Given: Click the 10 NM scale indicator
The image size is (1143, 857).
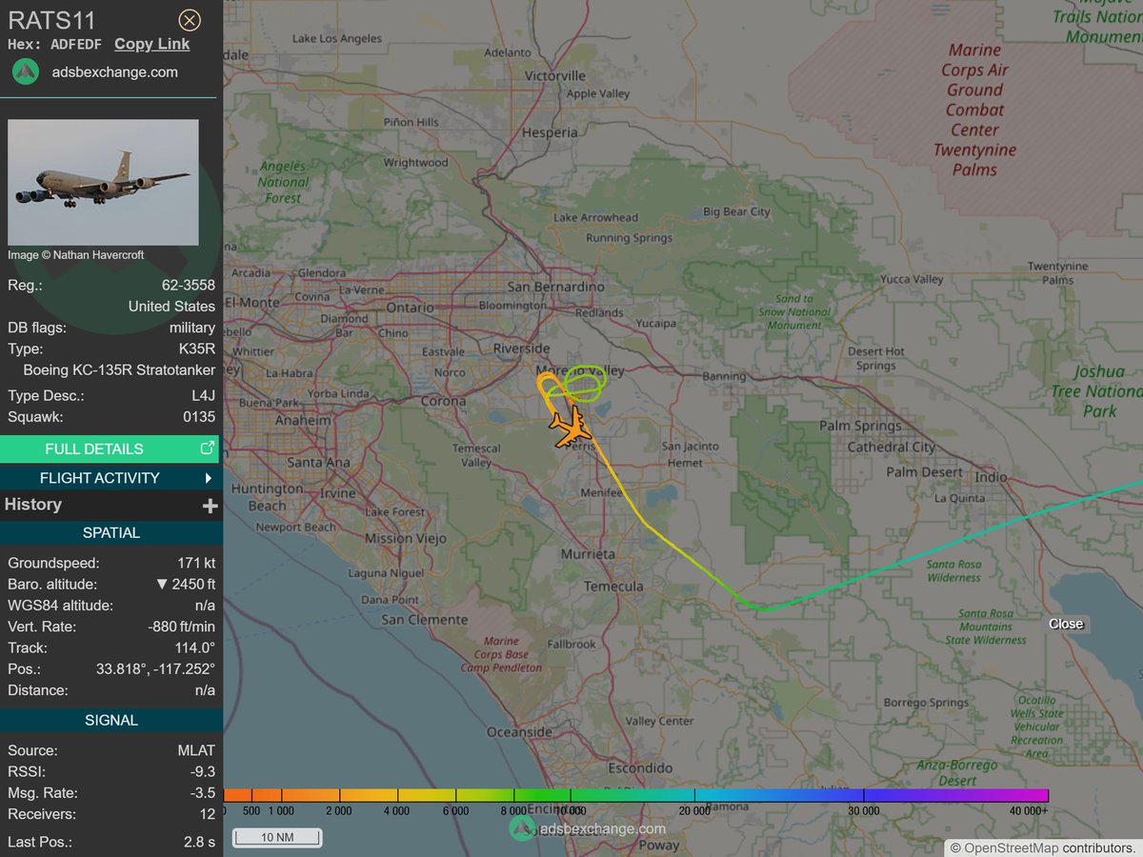Looking at the screenshot, I should (275, 837).
